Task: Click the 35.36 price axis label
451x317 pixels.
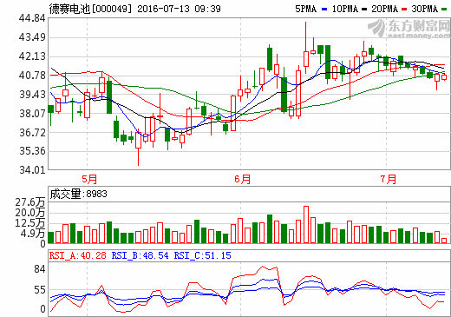Action: 32,151
